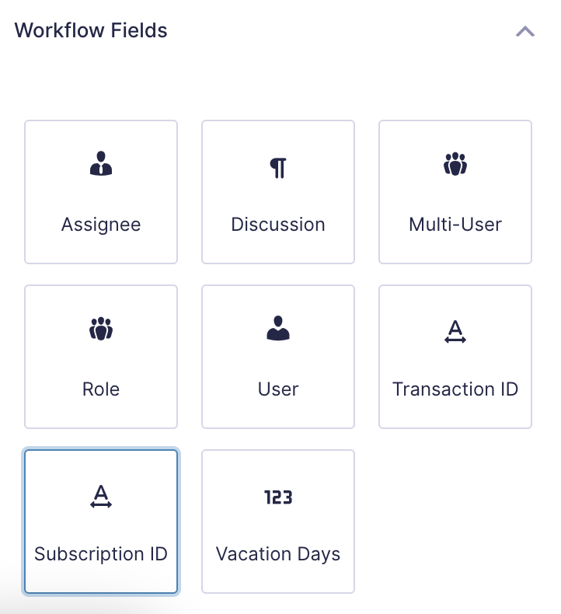The height and width of the screenshot is (614, 561).
Task: Click the Discussion paragraph mark icon
Action: 278,167
